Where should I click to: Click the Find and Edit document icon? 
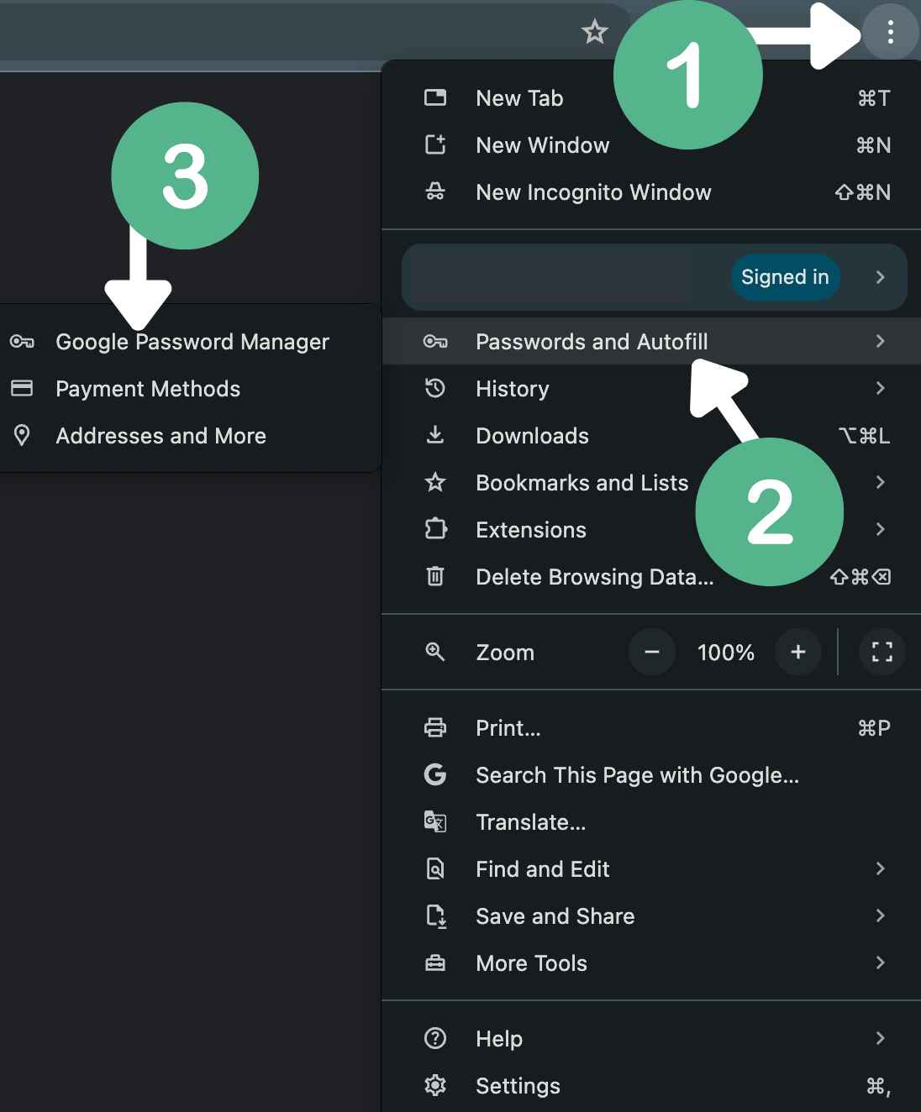click(x=435, y=868)
